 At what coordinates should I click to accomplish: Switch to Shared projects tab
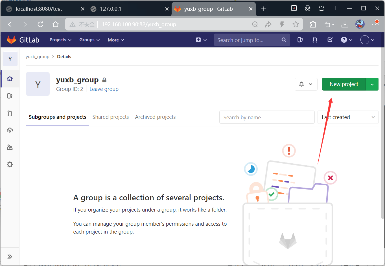click(x=111, y=117)
